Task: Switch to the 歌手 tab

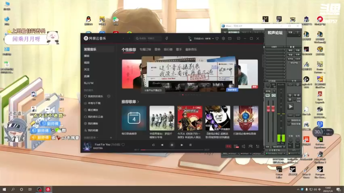Action: pyautogui.click(x=179, y=49)
